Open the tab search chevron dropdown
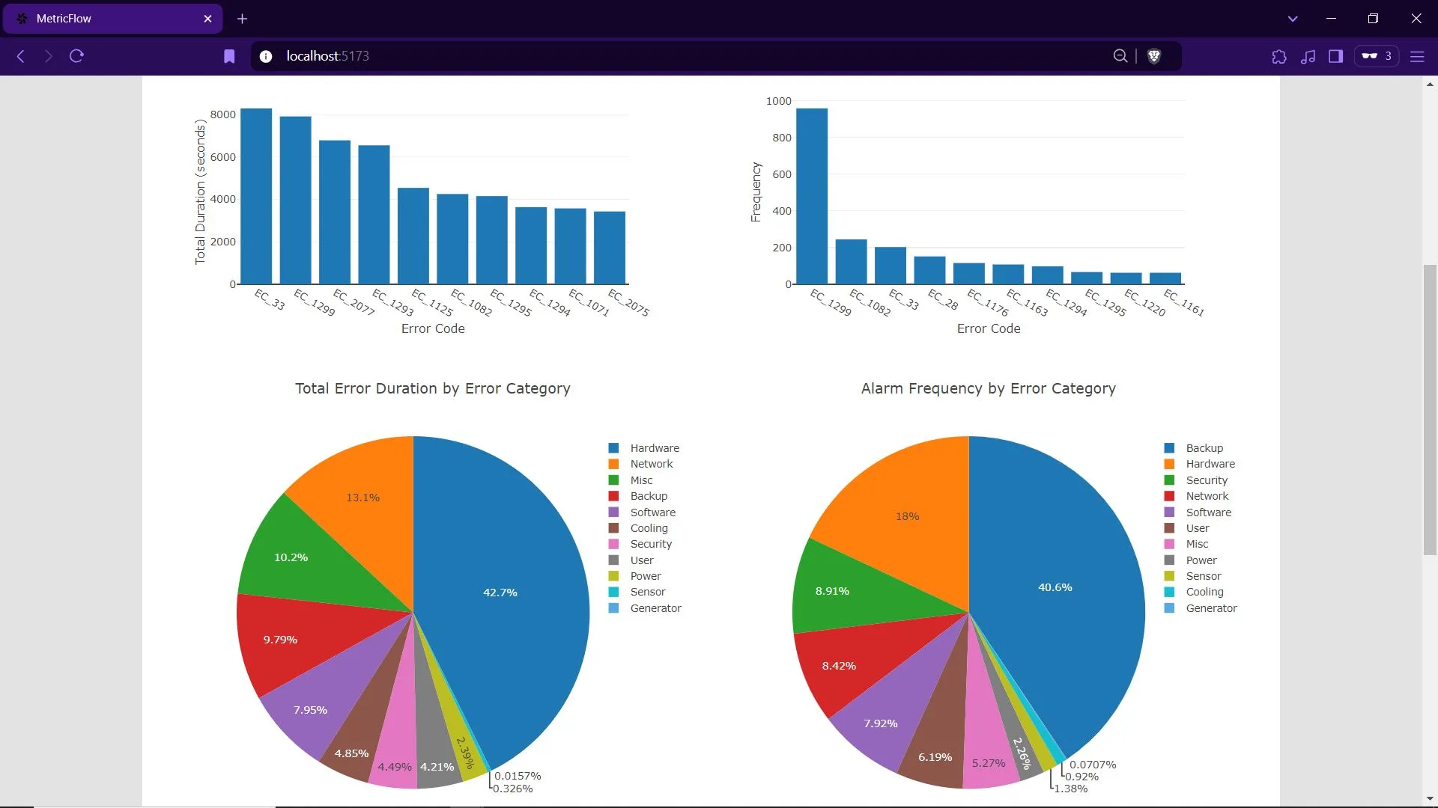The width and height of the screenshot is (1438, 808). click(x=1293, y=19)
